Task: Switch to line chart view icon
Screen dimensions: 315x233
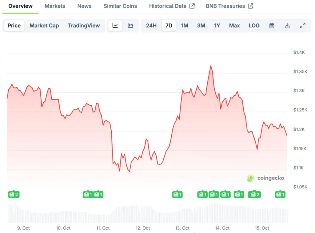Action: [x=115, y=26]
